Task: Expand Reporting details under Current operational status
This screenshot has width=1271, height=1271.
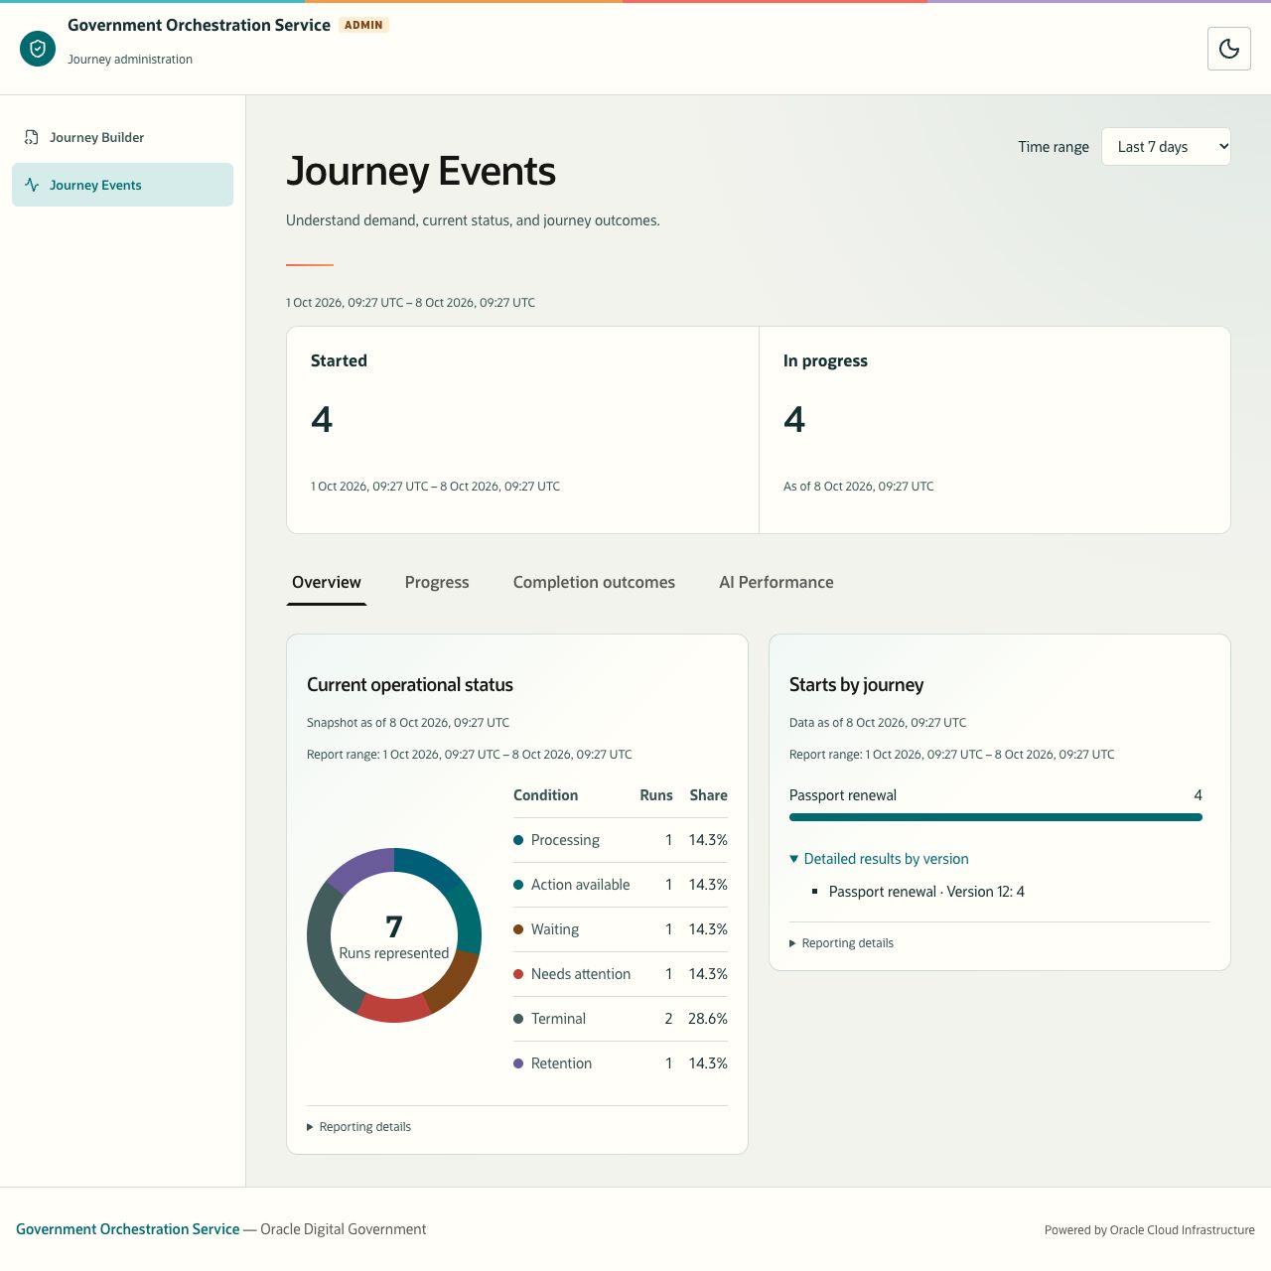Action: [x=358, y=1127]
